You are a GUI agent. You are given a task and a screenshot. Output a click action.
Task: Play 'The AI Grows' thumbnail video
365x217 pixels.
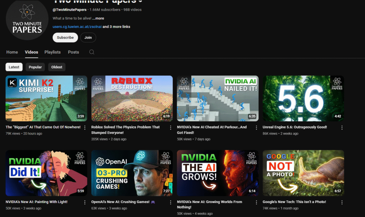[x=218, y=173]
